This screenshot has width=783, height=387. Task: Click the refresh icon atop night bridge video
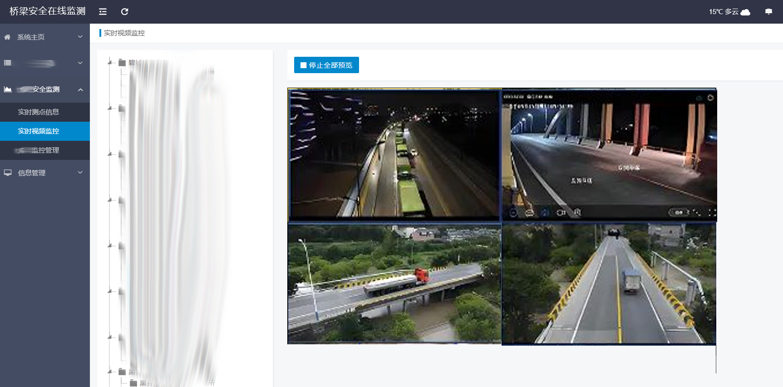(x=710, y=98)
